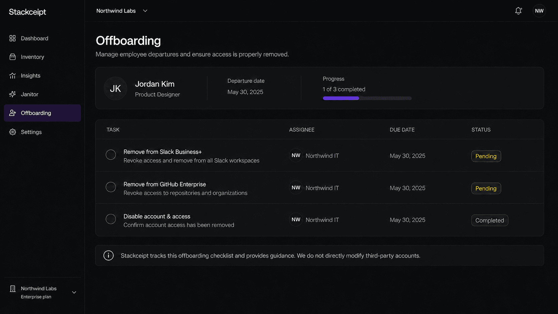Image resolution: width=558 pixels, height=314 pixels.
Task: Mark Remove from Slack Business+ as done
Action: point(111,155)
